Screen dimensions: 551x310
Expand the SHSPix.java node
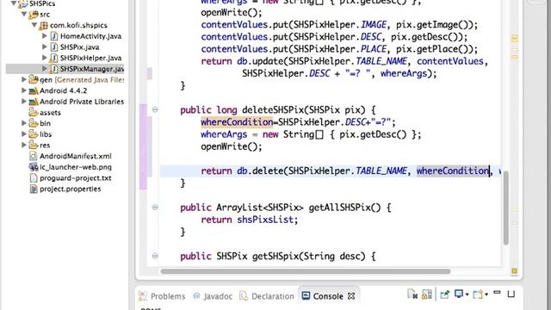tap(45, 46)
